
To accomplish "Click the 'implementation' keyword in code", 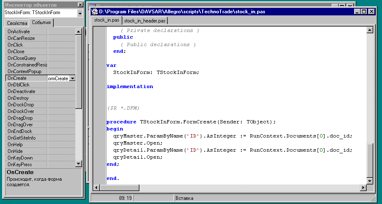I will click(x=130, y=86).
